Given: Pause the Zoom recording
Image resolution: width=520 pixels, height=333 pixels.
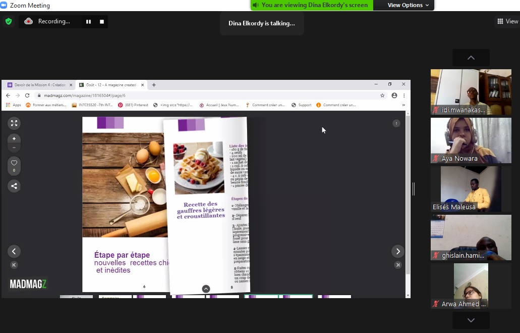Looking at the screenshot, I should 88,22.
